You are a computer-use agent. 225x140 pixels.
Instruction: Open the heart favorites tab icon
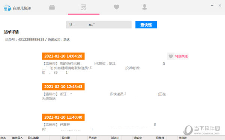point(117,7)
